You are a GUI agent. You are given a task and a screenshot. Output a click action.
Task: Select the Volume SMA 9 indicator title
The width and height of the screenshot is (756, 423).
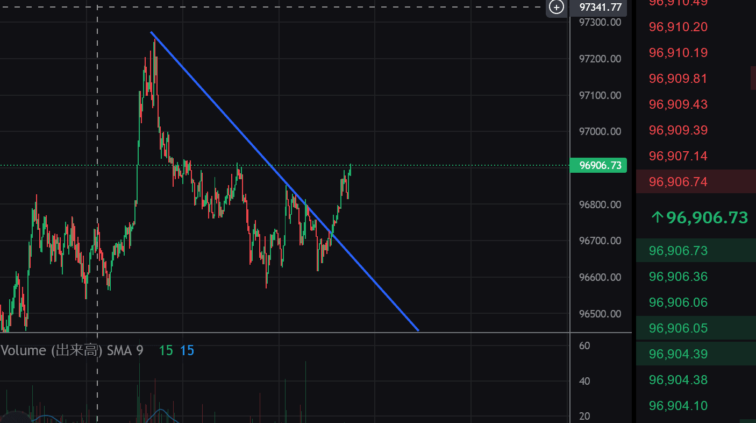click(72, 351)
